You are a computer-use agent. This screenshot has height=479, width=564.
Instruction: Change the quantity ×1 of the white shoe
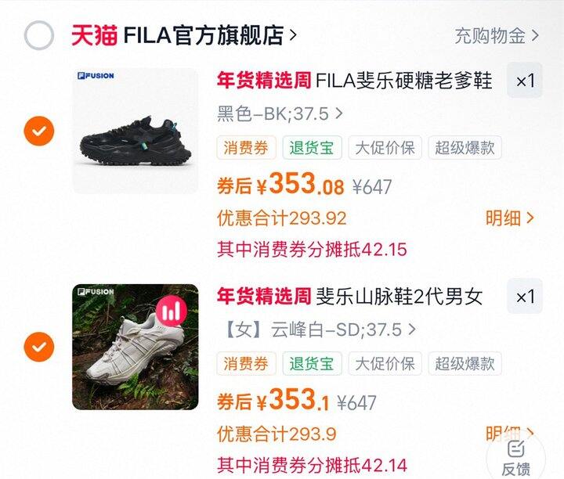click(525, 297)
